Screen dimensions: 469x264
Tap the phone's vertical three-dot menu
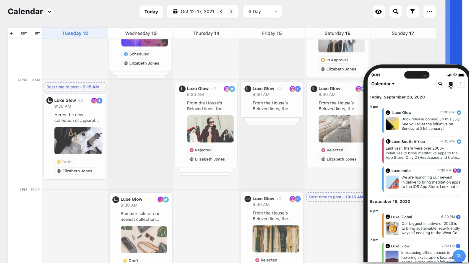[x=461, y=84]
